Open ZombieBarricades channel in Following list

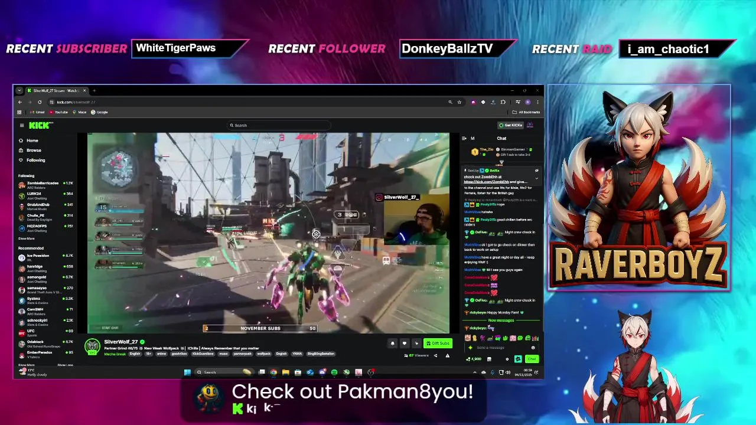click(46, 184)
